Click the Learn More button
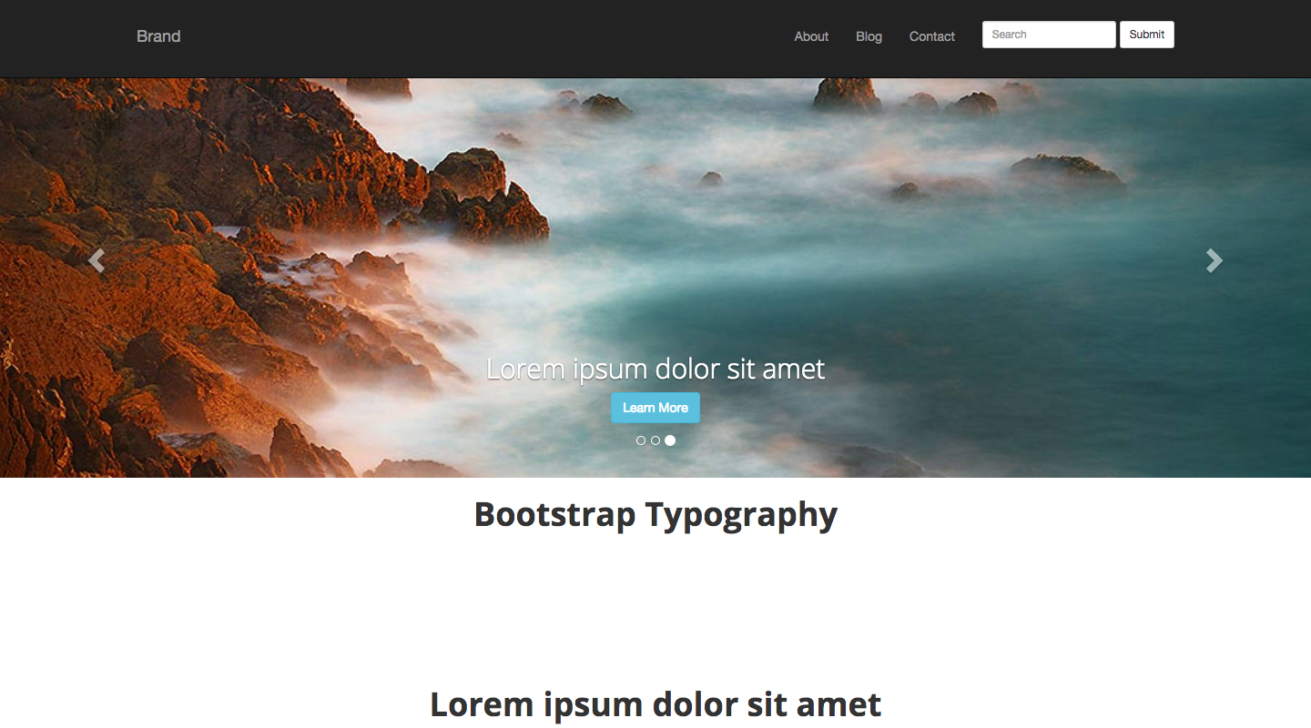1311x728 pixels. [x=655, y=408]
